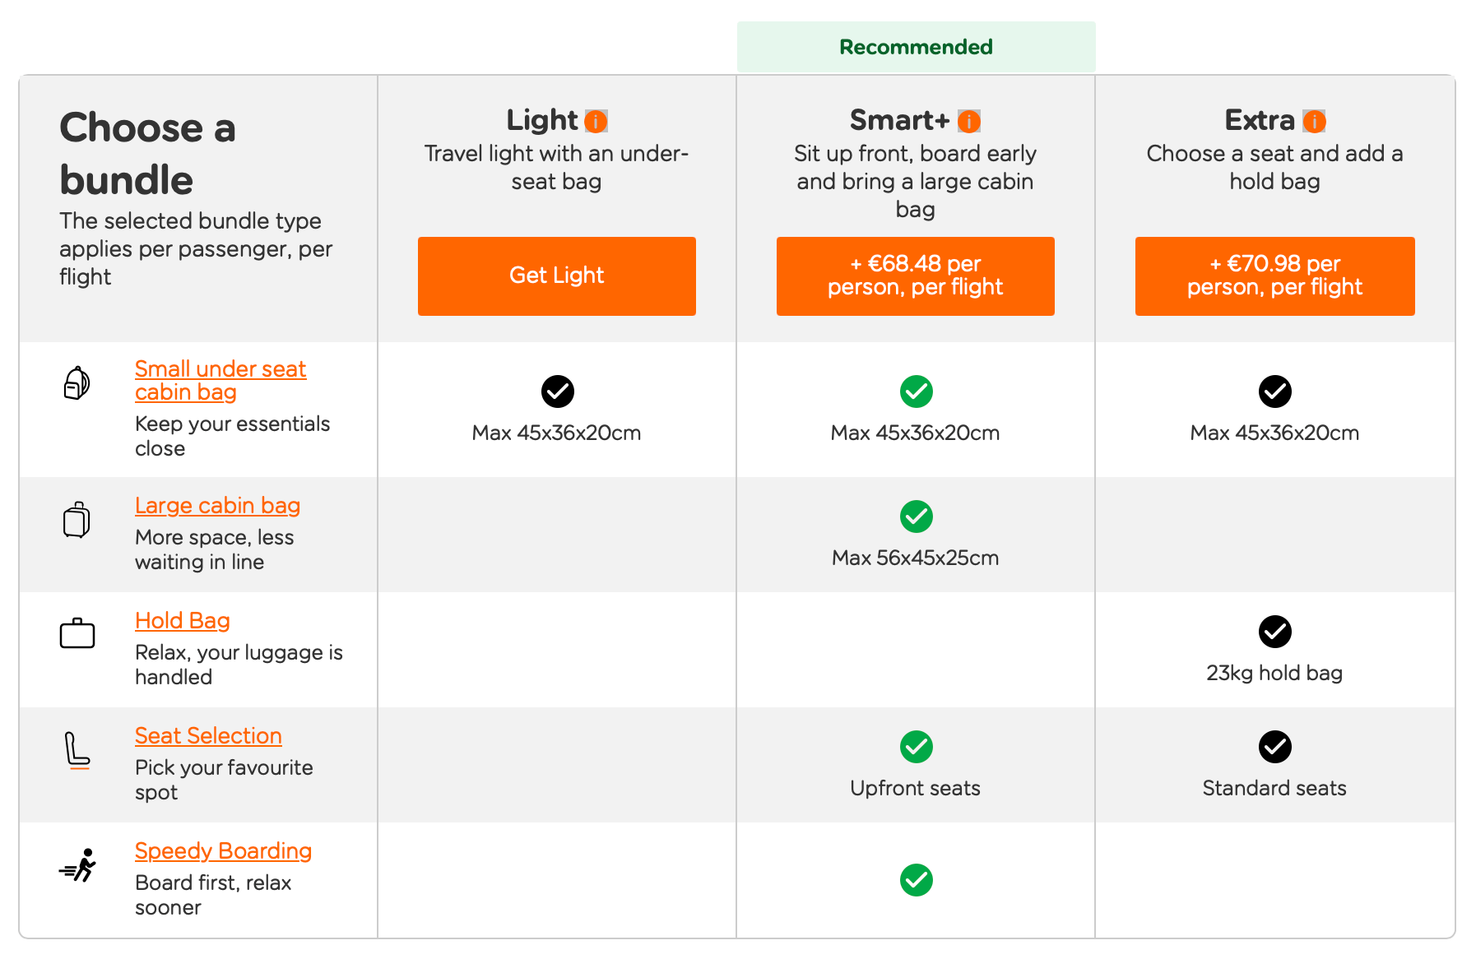The image size is (1476, 959).
Task: Select the small cabin bag checkmark under Light
Action: tap(557, 392)
